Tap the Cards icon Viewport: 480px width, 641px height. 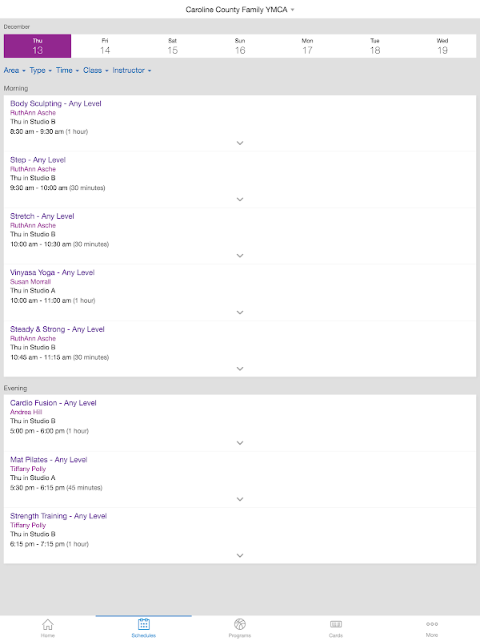(336, 625)
